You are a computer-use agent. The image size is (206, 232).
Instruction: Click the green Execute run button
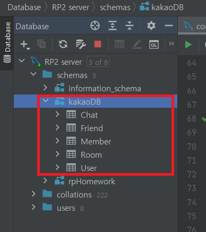pyautogui.click(x=188, y=45)
